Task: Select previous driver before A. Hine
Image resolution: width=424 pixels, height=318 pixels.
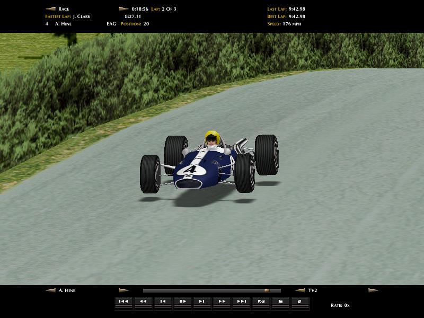Action: click(x=50, y=290)
